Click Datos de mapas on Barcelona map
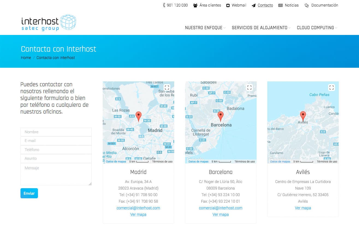This screenshot has height=239, width=359. [198, 161]
